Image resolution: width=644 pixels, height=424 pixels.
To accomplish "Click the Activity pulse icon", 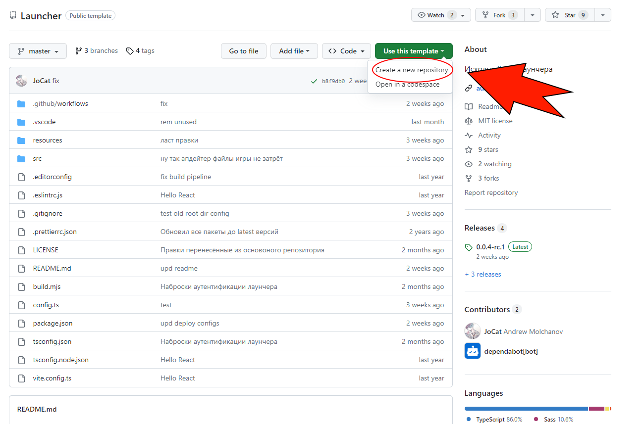I will tap(469, 136).
